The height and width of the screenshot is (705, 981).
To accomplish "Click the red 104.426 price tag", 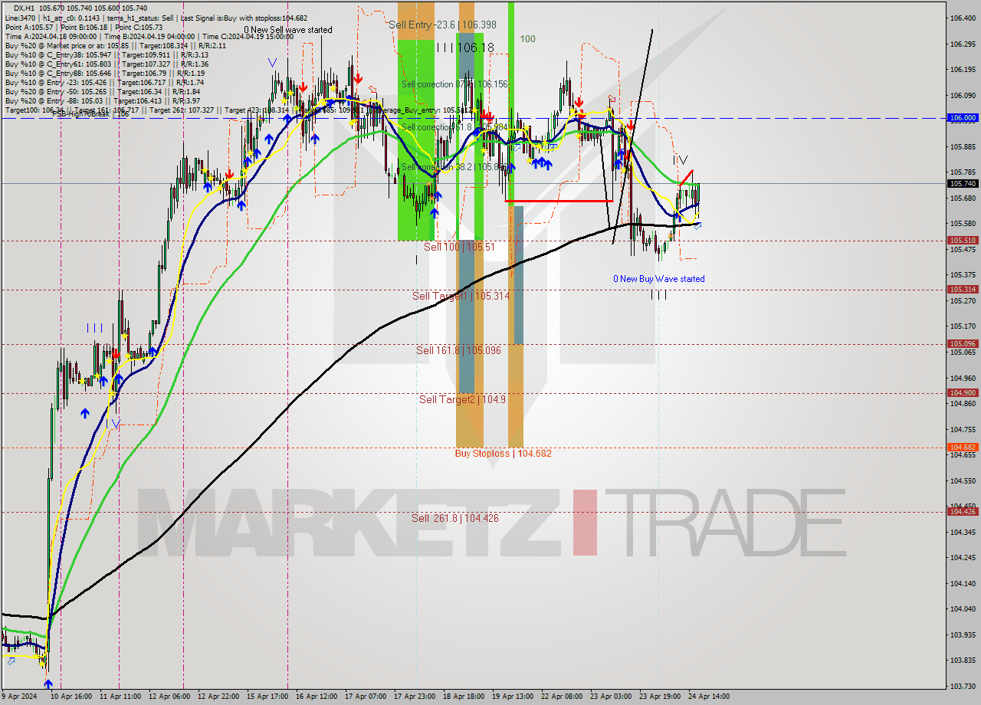I will 963,511.
